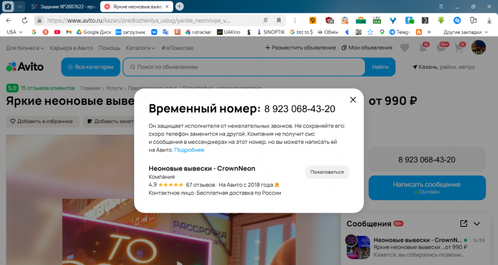The image size is (498, 265).
Task: Expand Для бизнеса dropdown
Action: point(25,48)
